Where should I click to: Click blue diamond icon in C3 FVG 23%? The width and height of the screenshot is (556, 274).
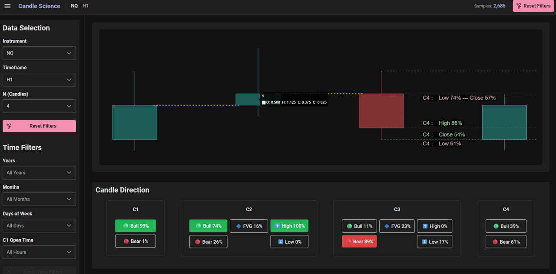[387, 226]
